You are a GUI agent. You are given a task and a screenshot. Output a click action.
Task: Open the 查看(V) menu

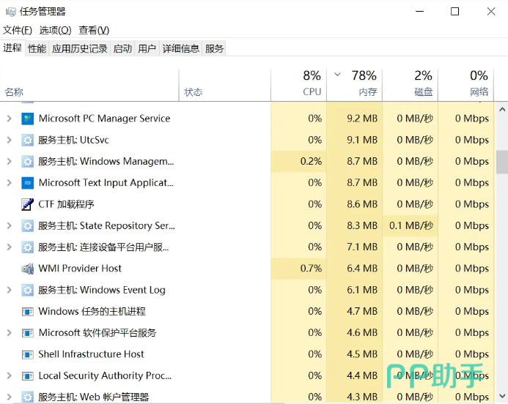point(94,30)
